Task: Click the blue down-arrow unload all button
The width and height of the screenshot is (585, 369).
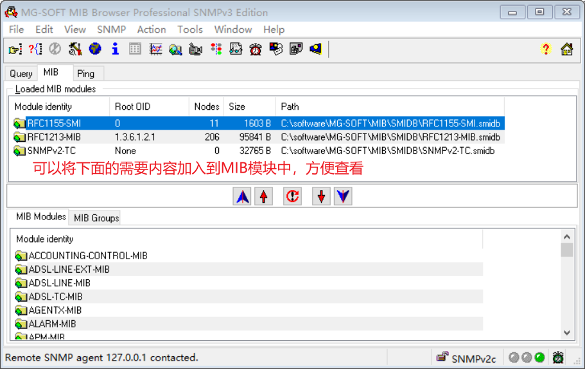Action: [x=343, y=196]
